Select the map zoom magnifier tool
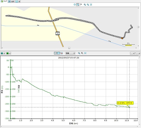141x128 pixels. pos(78,5)
